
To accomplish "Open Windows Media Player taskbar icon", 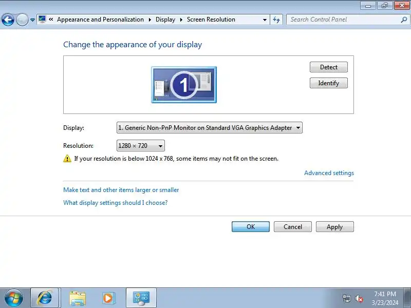I will tap(108, 298).
